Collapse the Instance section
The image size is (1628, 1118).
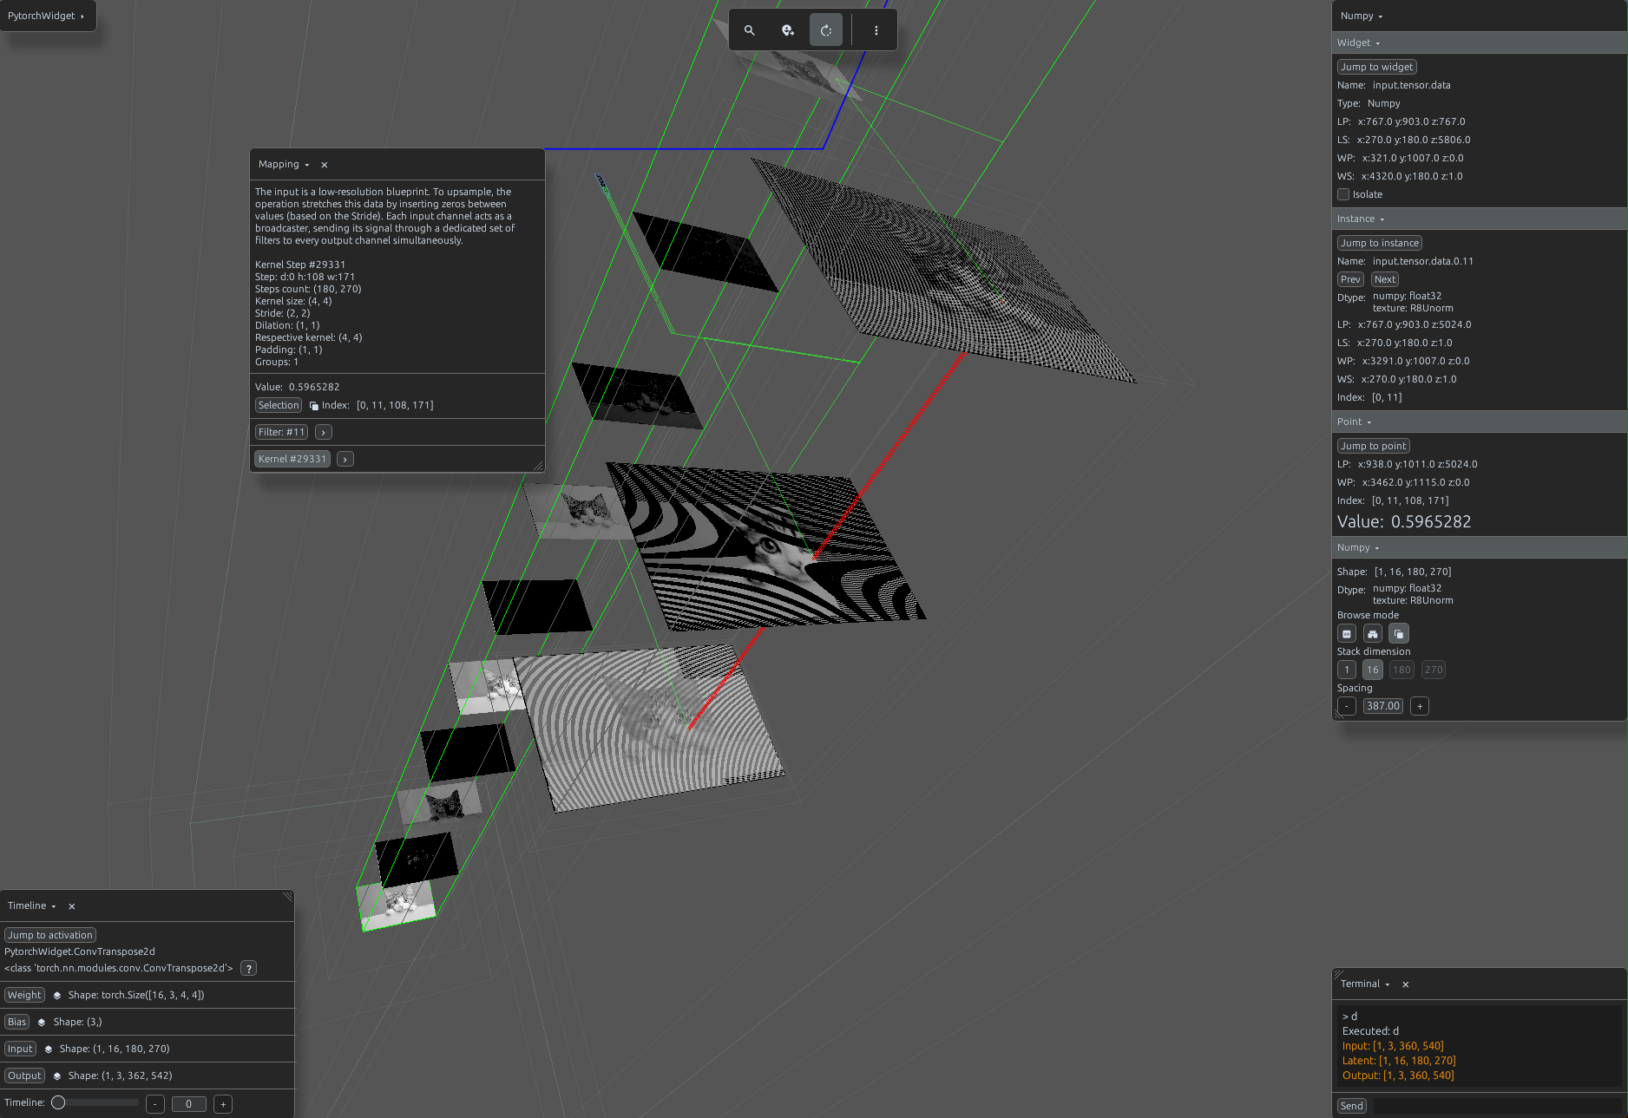tap(1361, 219)
